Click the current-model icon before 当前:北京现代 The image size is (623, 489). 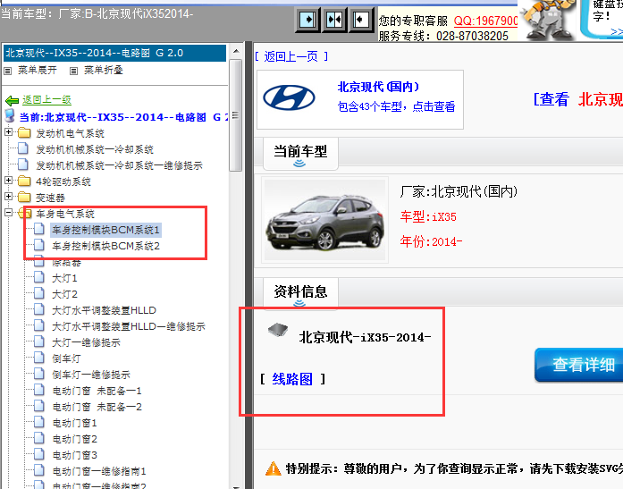(x=10, y=115)
